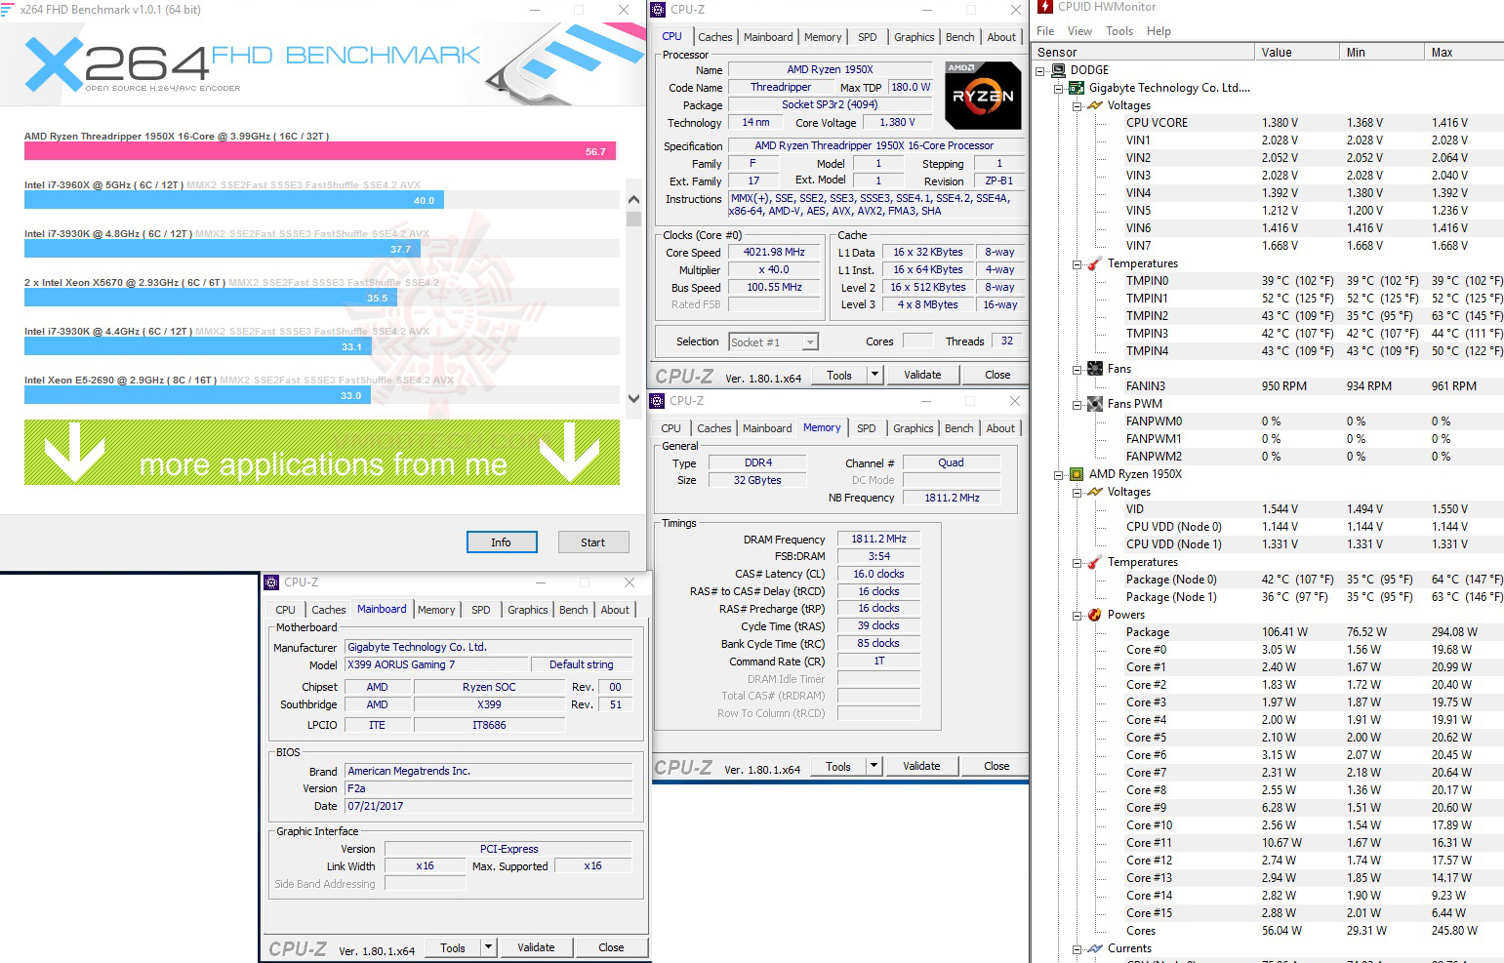This screenshot has height=963, width=1504.
Task: Collapse the Gigabyte Technology Co. Ltd node
Action: pos(1058,89)
